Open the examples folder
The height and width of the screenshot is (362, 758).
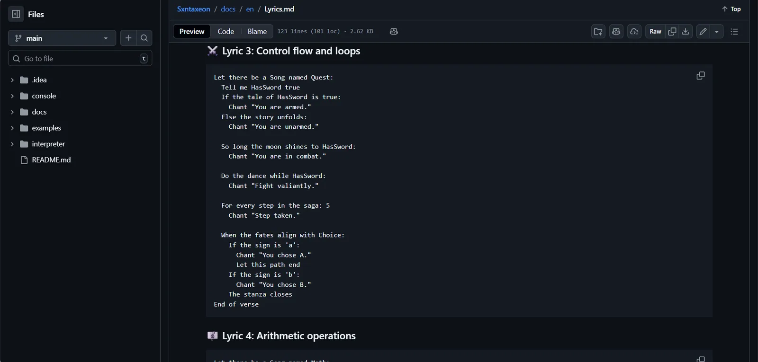tap(46, 128)
